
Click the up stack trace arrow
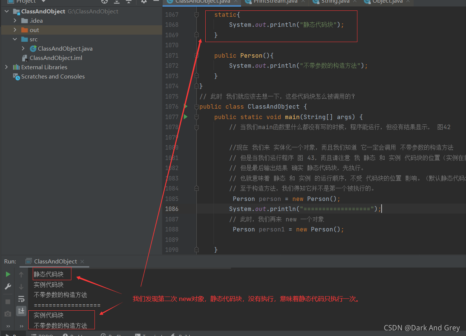coord(21,275)
